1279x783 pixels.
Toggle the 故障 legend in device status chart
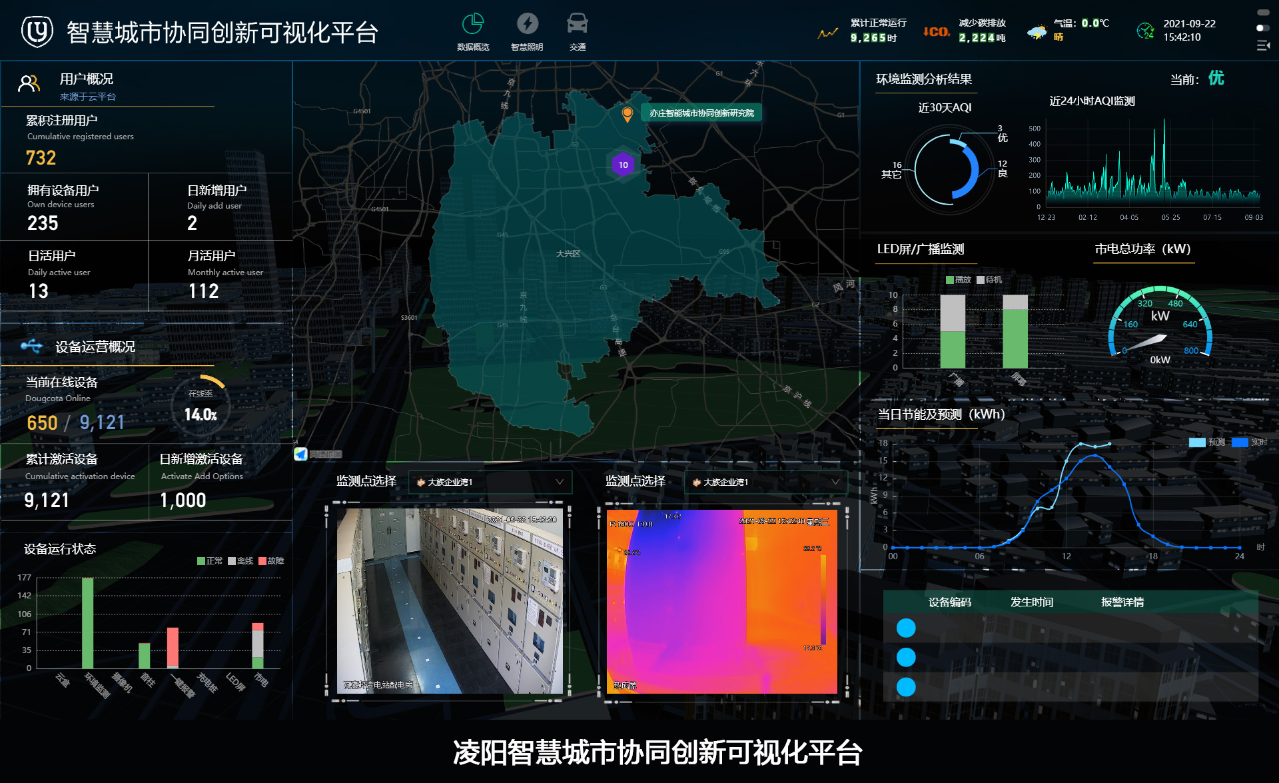point(270,561)
